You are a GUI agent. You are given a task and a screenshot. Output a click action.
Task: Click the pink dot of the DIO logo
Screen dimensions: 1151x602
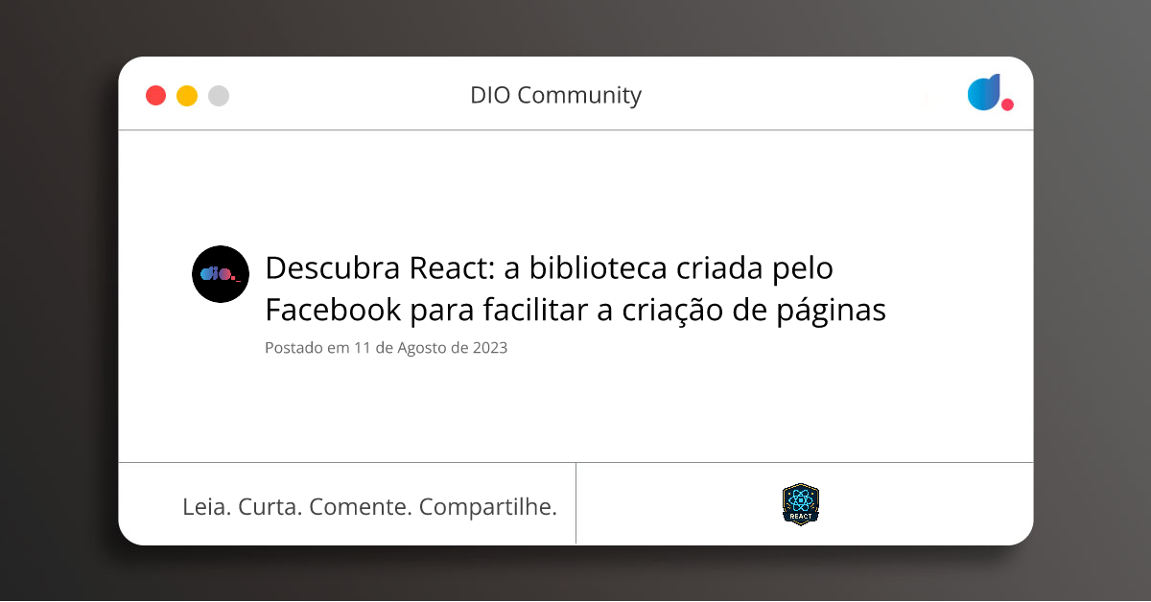(1007, 105)
